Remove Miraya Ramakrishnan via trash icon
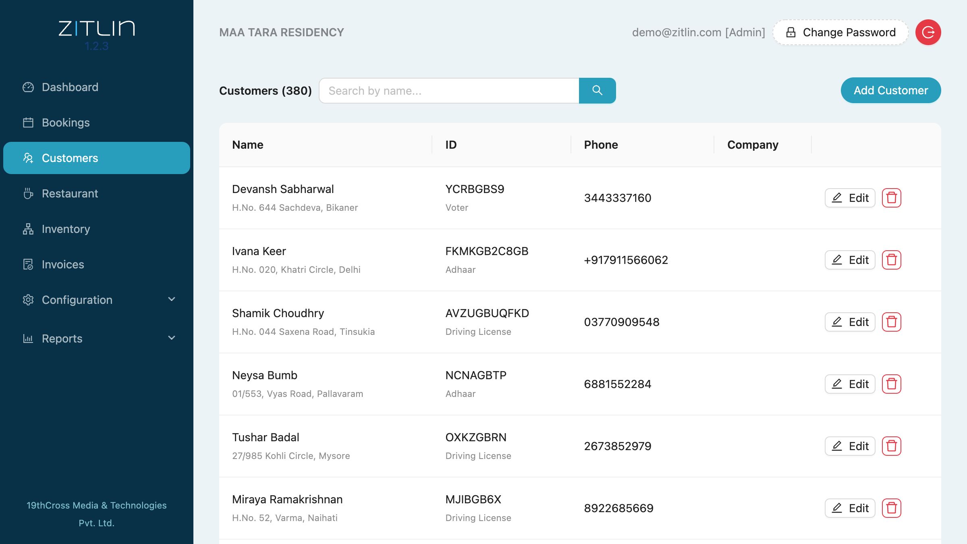 click(891, 508)
